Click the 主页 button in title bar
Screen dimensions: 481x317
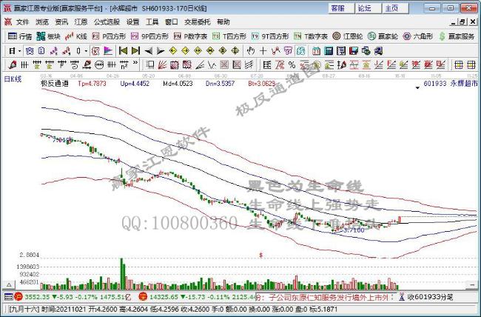click(x=395, y=8)
